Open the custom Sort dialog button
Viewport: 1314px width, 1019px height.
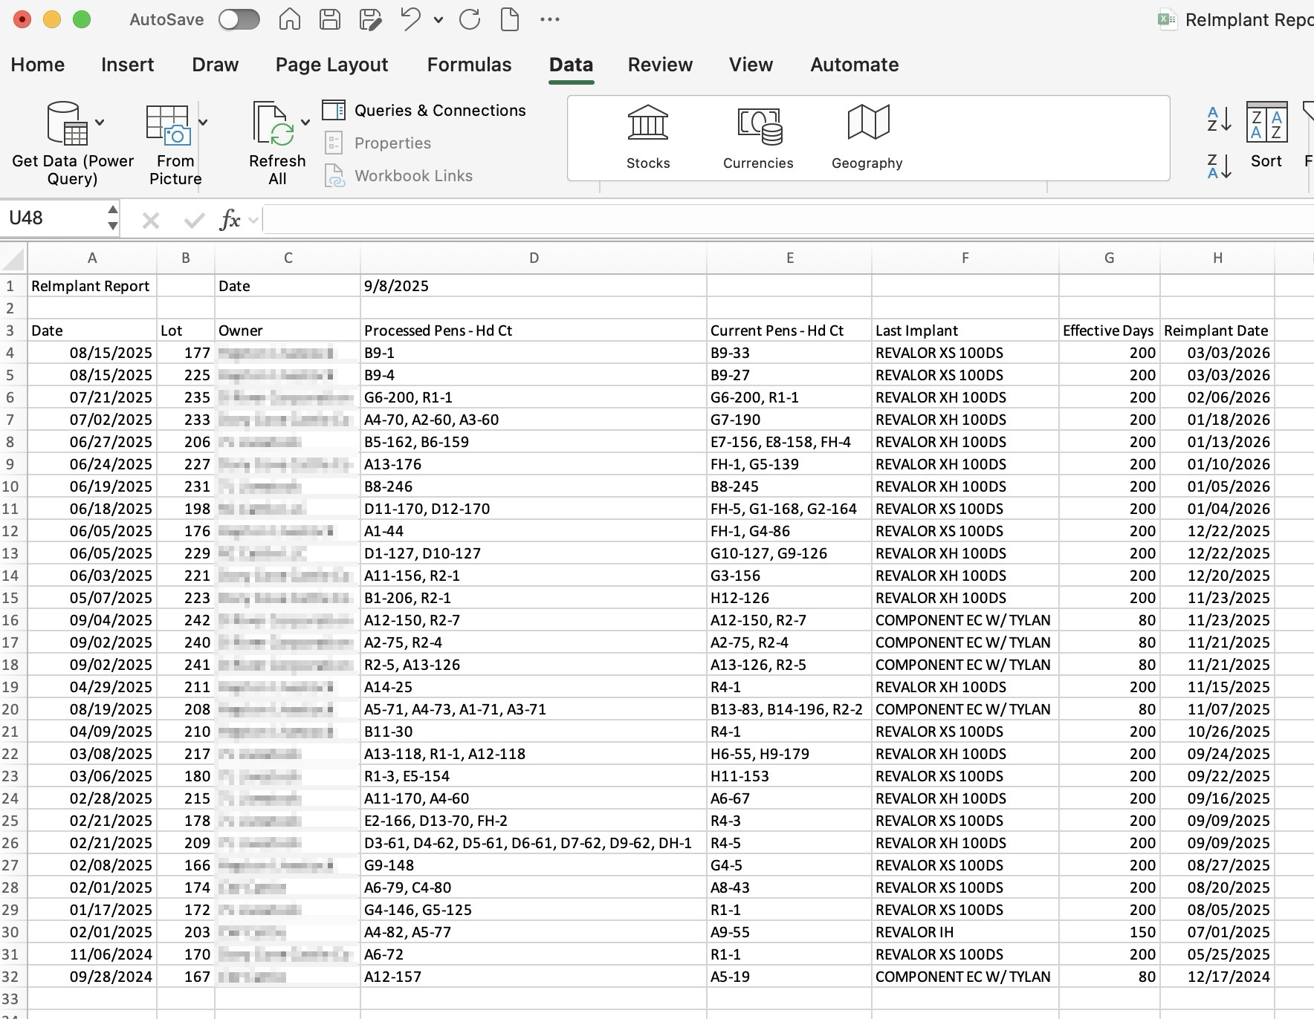[1266, 135]
